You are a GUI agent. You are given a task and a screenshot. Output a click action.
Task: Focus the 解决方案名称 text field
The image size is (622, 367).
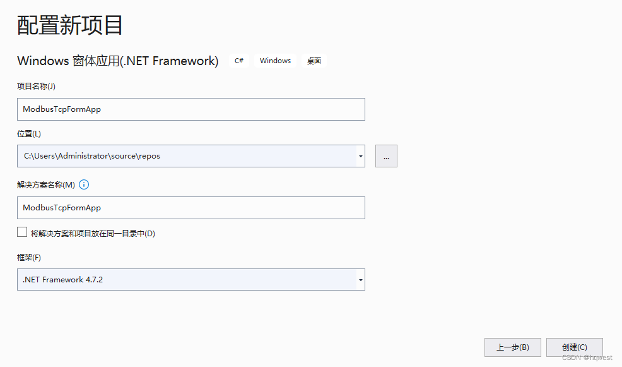(x=191, y=208)
